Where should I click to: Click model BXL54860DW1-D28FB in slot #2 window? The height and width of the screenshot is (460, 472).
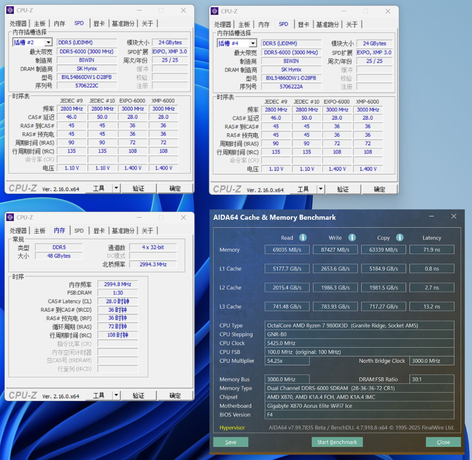pos(87,77)
